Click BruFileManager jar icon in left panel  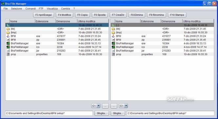pos(8,51)
